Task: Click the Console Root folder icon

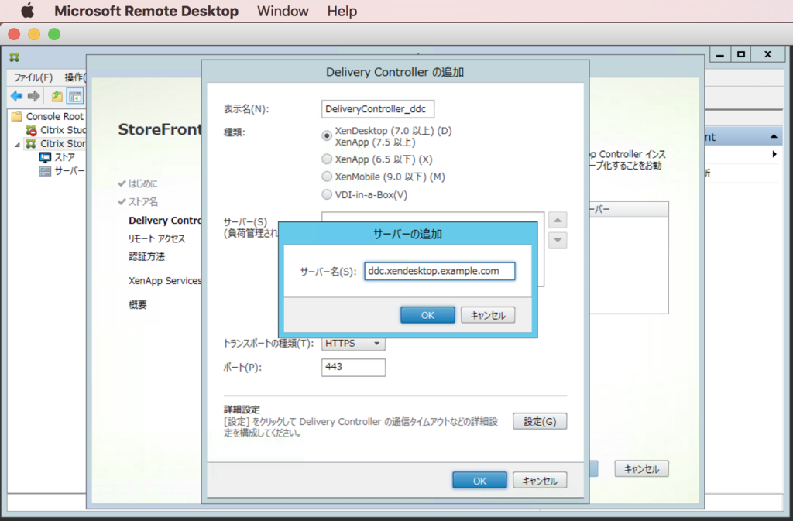Action: (17, 116)
